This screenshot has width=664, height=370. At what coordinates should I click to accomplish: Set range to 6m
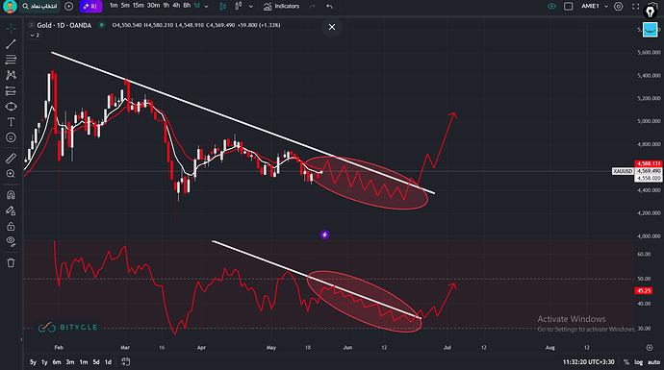[57, 362]
